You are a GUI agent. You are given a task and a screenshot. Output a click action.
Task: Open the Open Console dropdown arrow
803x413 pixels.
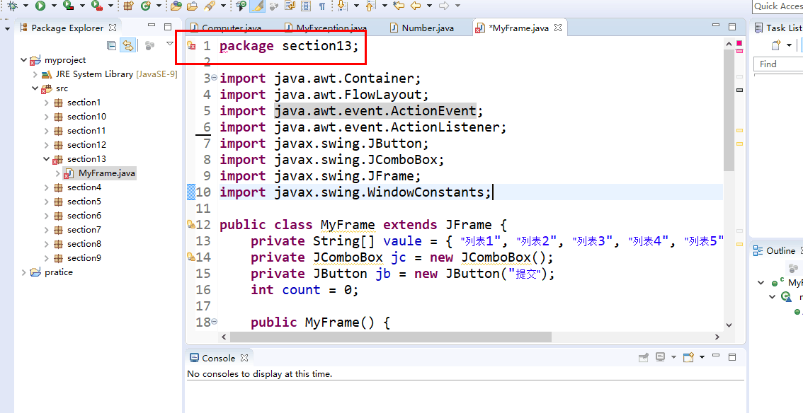(702, 356)
